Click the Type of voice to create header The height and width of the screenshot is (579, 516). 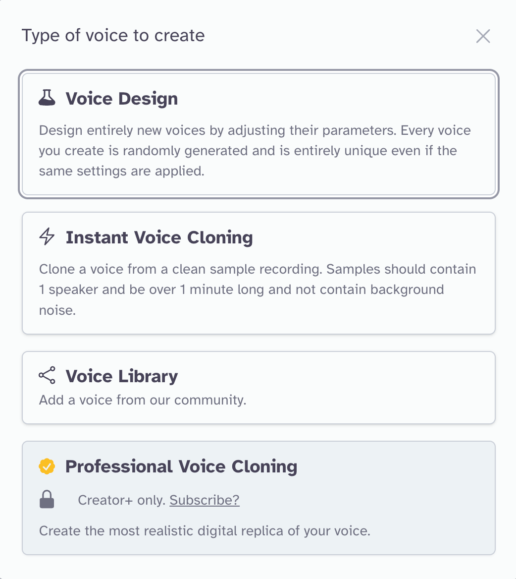(x=113, y=35)
